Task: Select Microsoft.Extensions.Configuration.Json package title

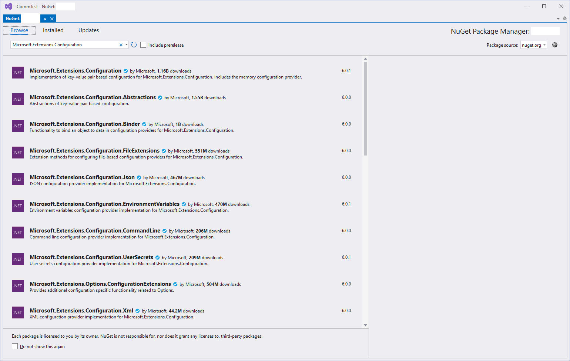Action: pos(82,177)
